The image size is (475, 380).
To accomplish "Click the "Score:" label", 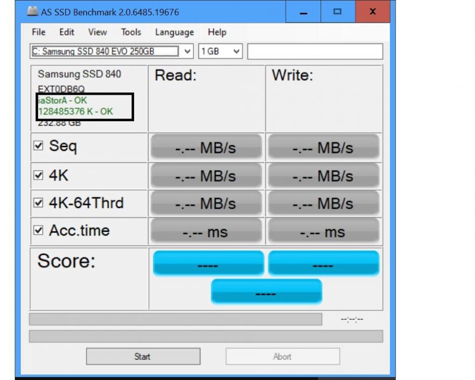I will [x=66, y=260].
